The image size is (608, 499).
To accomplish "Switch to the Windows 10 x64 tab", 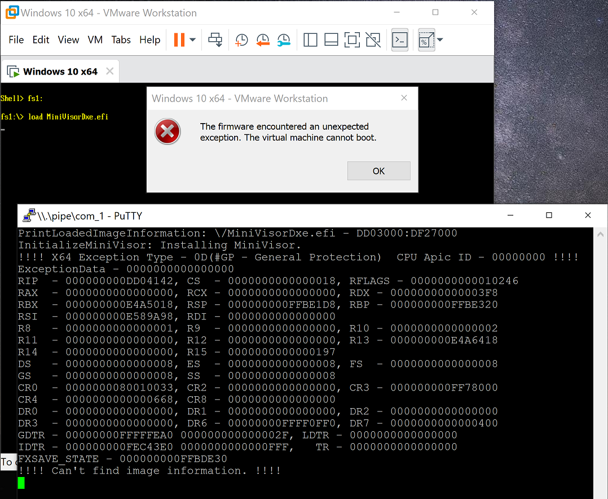I will pos(60,71).
